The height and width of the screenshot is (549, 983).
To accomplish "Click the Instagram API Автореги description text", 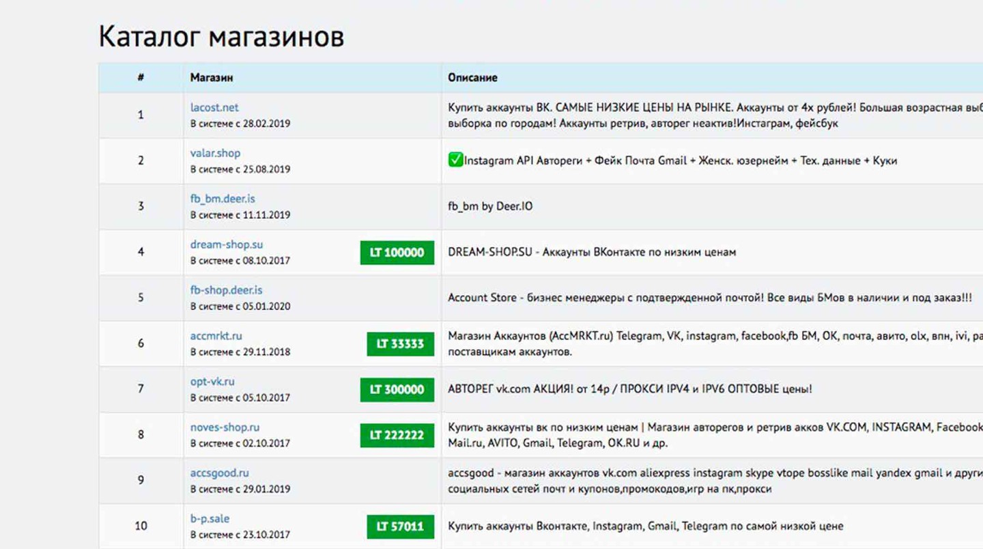I will pos(680,161).
